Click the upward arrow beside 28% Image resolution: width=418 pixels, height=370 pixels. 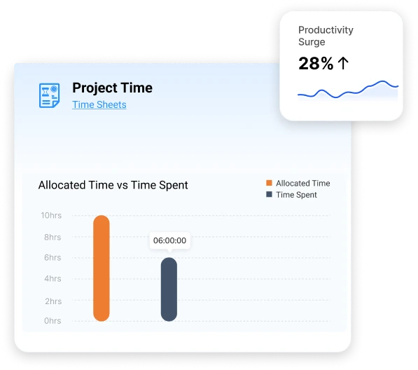click(343, 64)
